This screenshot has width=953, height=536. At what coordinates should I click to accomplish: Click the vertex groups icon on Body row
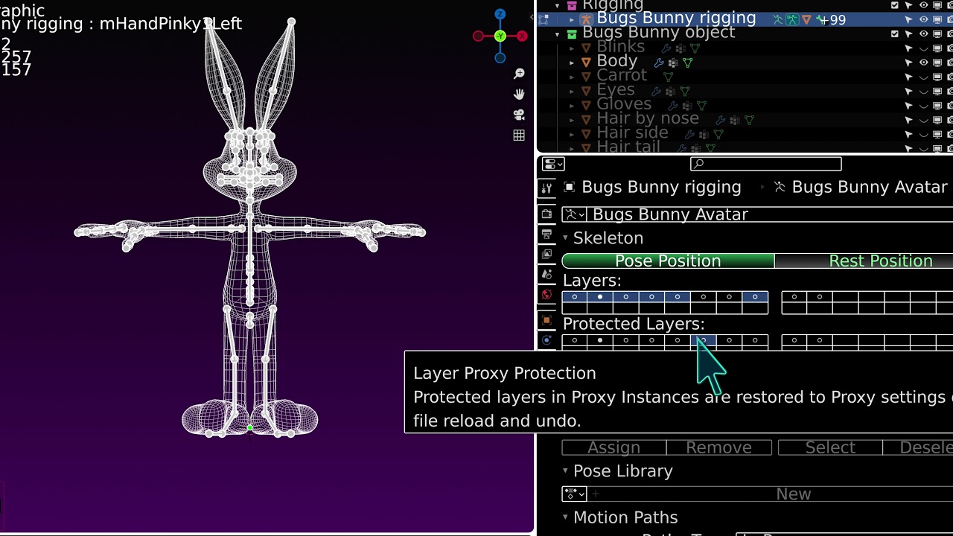(673, 63)
